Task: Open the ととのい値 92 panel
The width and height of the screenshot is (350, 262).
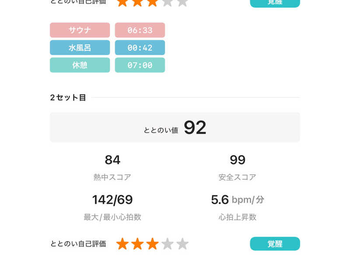Action: 175,127
